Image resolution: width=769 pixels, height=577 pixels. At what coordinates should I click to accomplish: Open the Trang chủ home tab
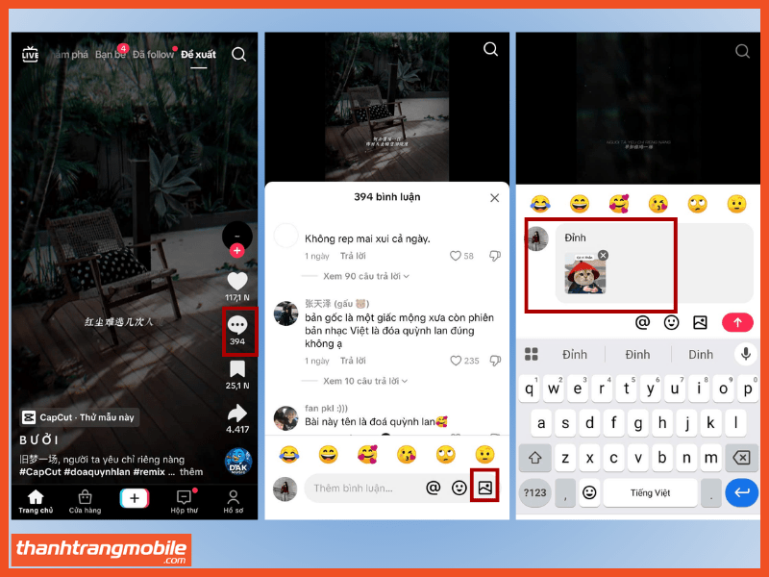36,502
